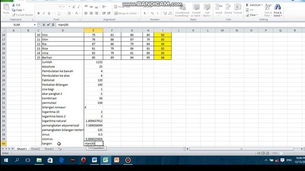This screenshot has height=171, width=305.
Task: Open the Clear dropdown in Editing
Action: [x=252, y=15]
